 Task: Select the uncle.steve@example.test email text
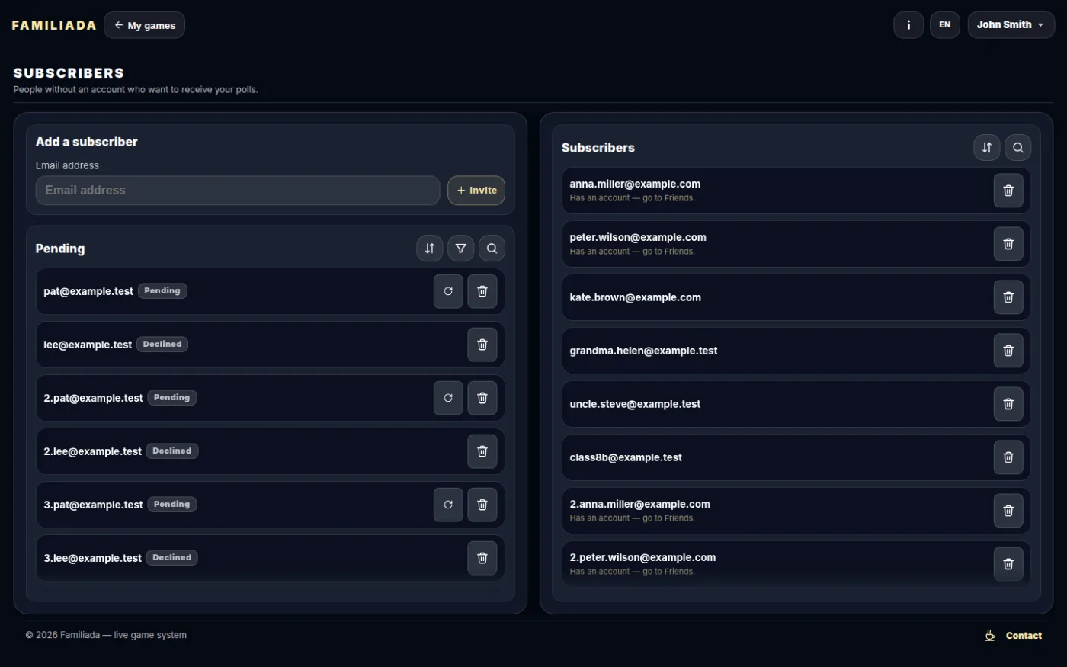[635, 404]
